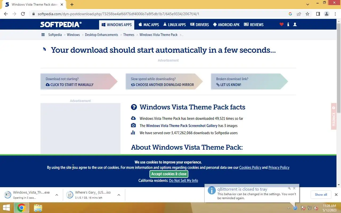Viewport: 341px width, 213px height.
Task: Click the user account icon in header
Action: [295, 24]
